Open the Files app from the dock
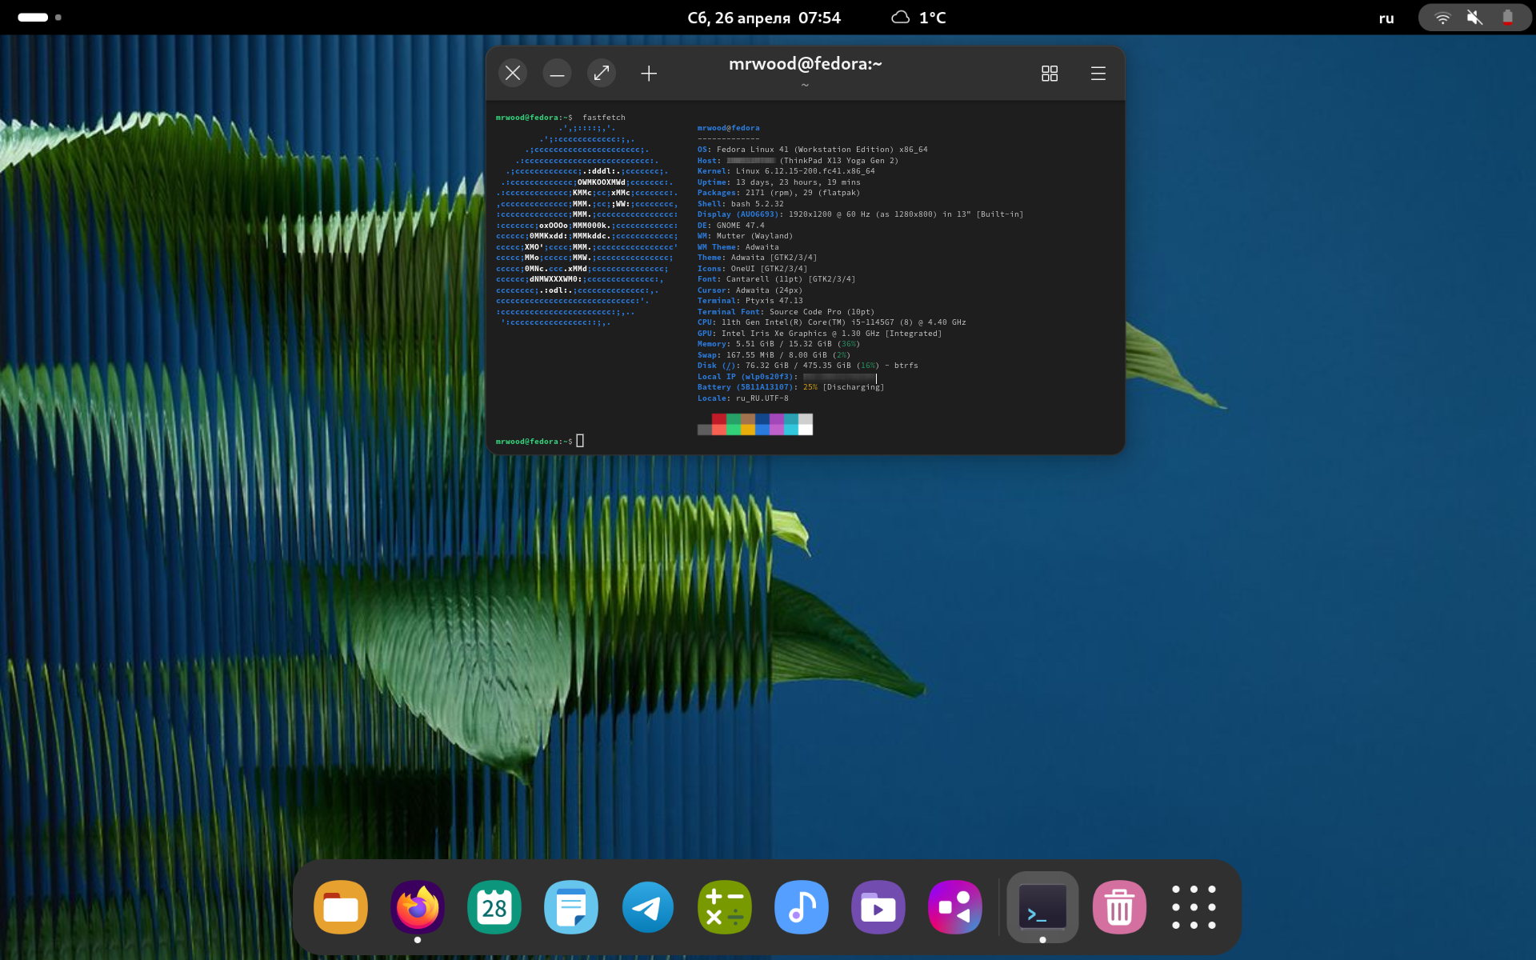Image resolution: width=1536 pixels, height=960 pixels. coord(341,907)
